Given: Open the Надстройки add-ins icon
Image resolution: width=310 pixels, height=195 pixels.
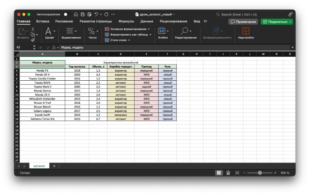Looking at the screenshot, I should (x=246, y=31).
